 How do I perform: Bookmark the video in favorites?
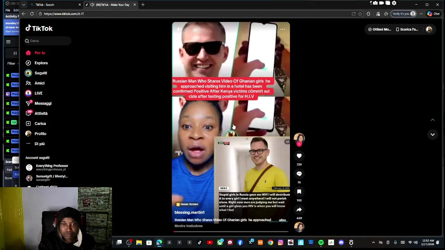[299, 192]
